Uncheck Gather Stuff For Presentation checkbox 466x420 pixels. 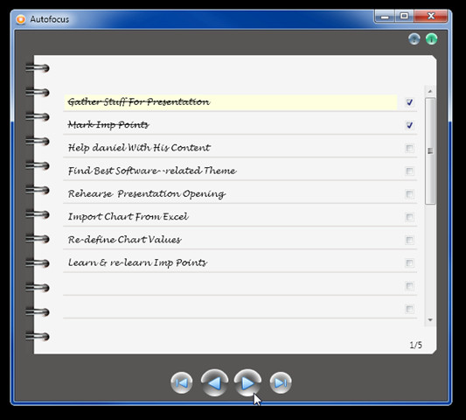[x=409, y=102]
